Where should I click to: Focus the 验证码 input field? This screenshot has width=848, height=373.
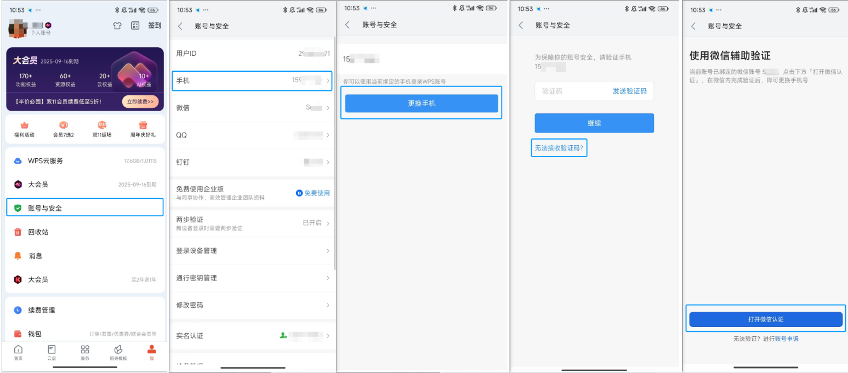click(570, 91)
